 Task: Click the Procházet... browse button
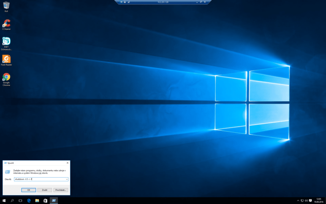point(61,190)
